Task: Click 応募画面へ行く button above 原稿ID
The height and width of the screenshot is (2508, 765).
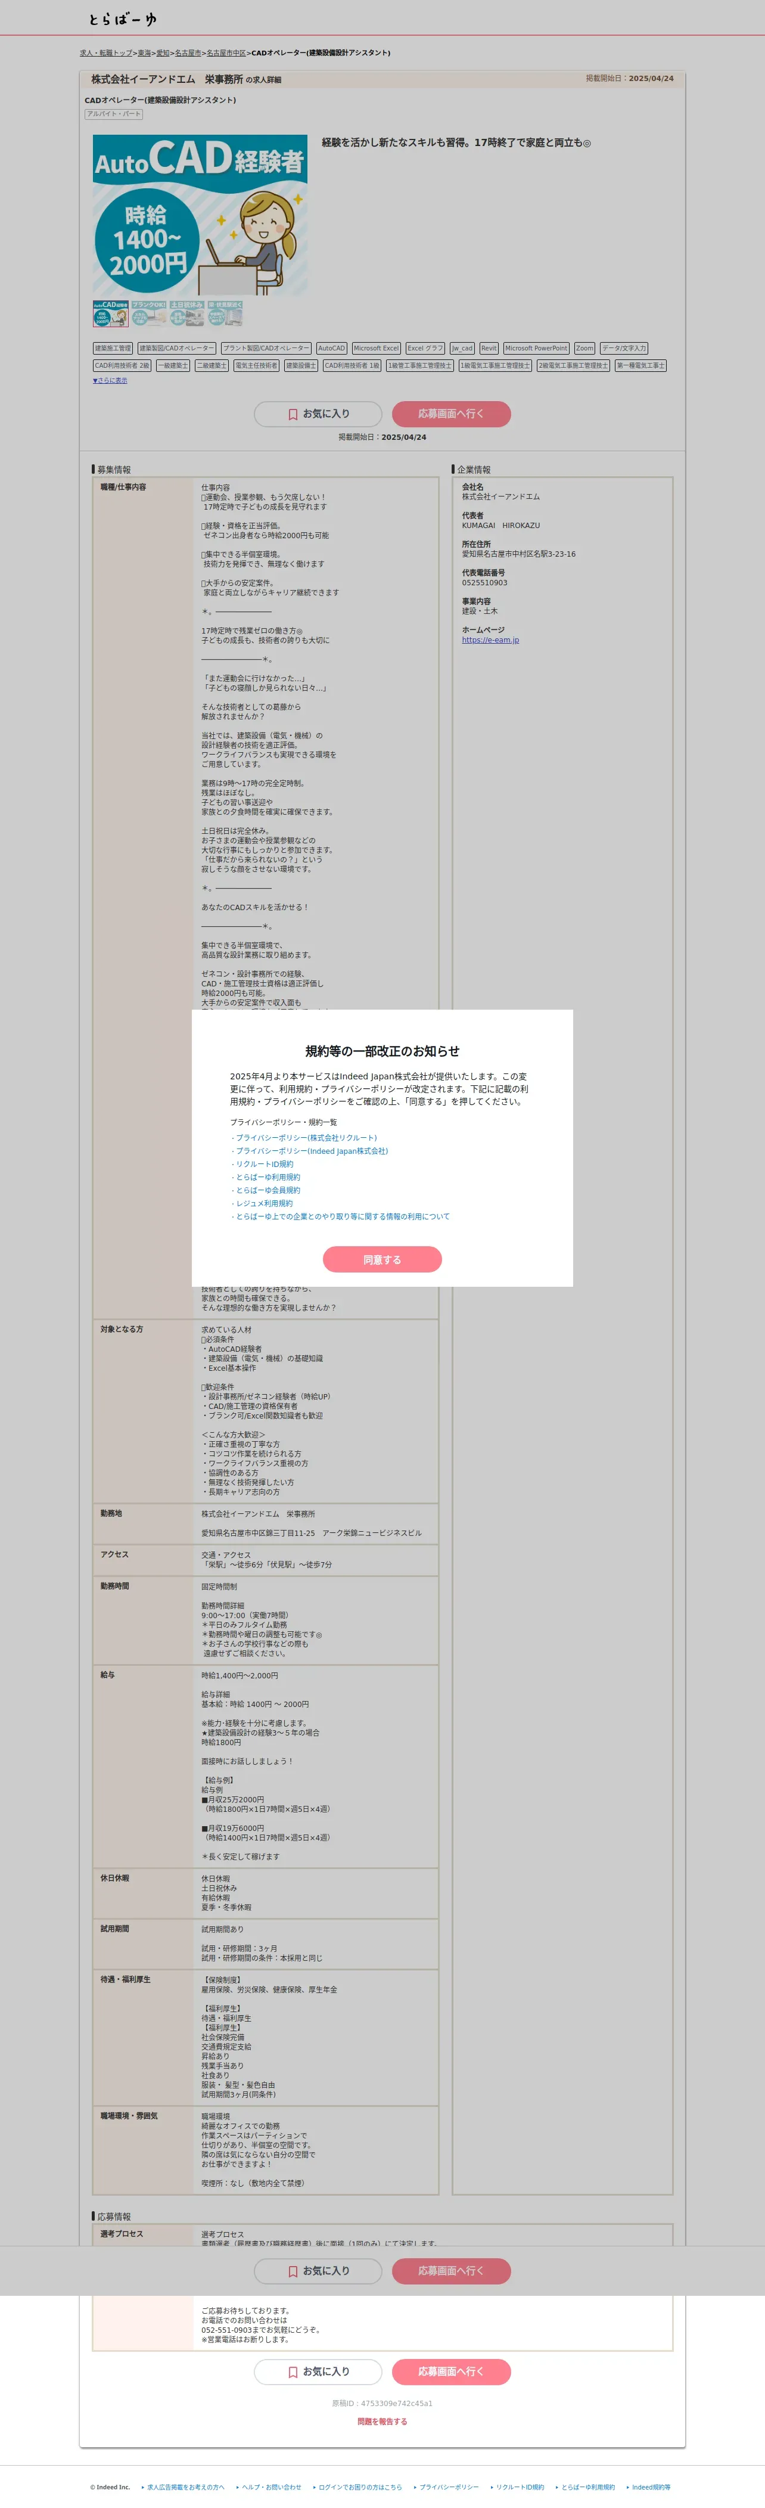Action: click(x=452, y=2372)
